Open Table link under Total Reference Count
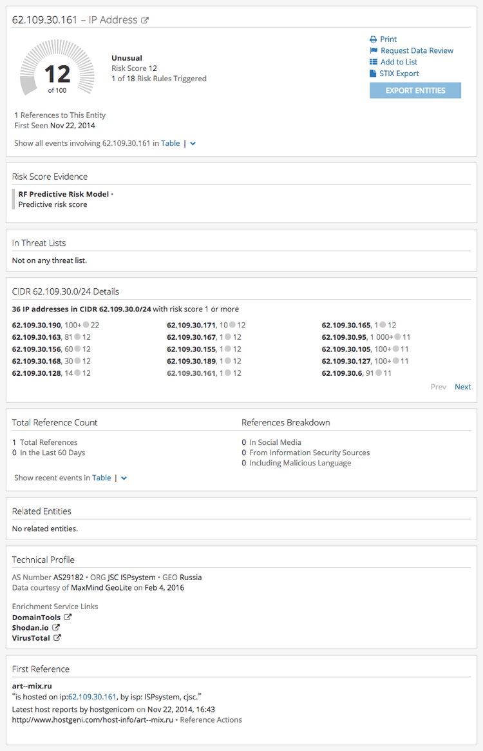The width and height of the screenshot is (483, 751). point(101,478)
